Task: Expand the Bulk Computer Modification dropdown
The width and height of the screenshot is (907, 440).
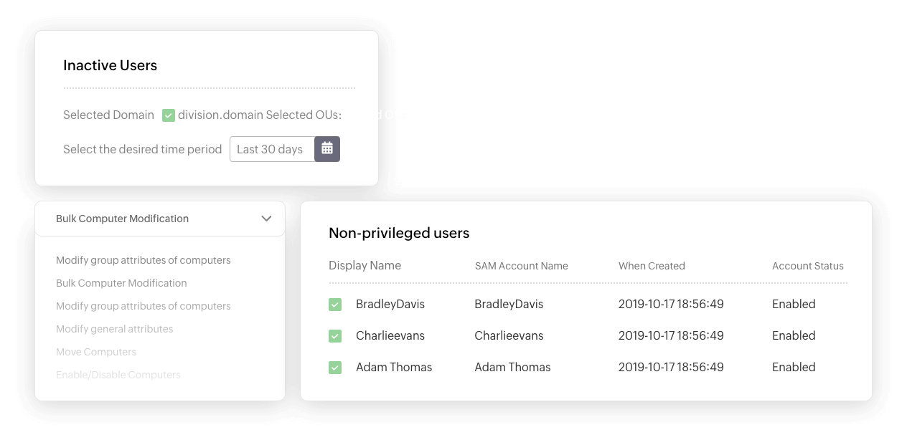Action: pos(159,219)
